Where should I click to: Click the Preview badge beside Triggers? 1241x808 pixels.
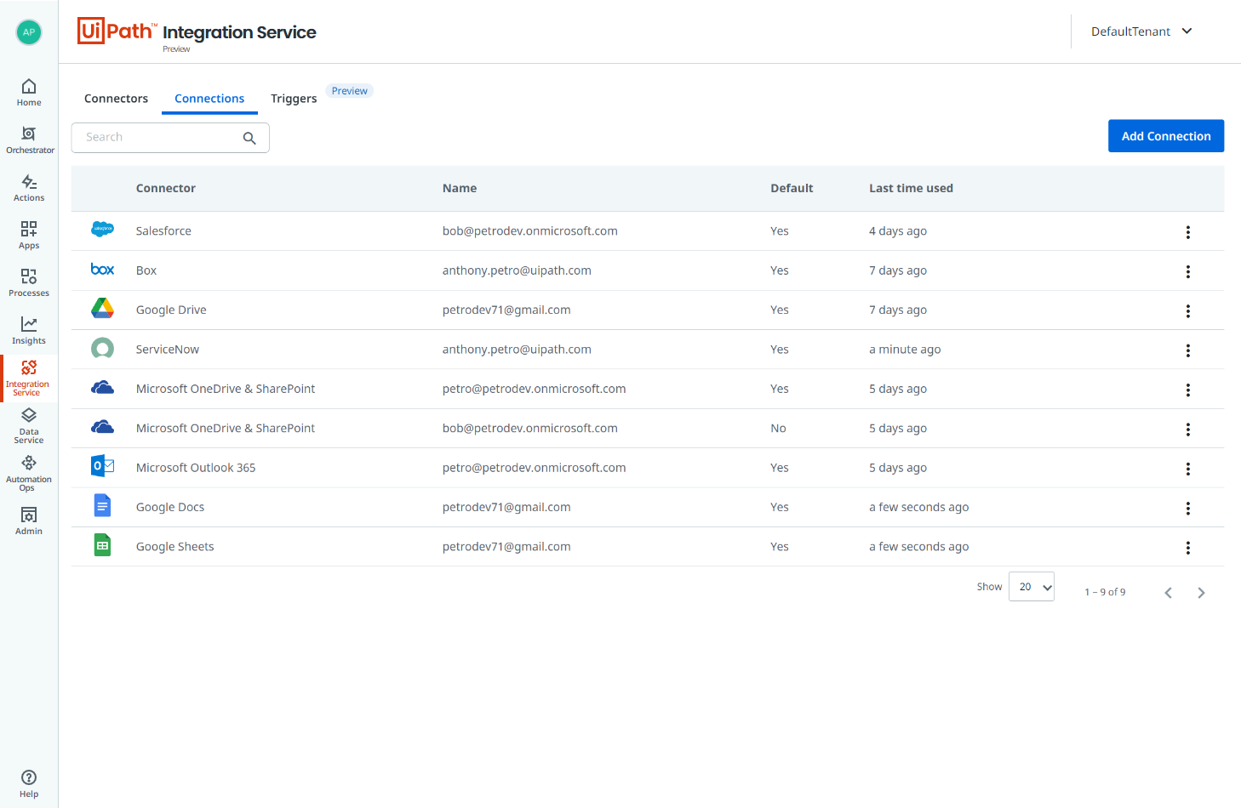coord(350,91)
